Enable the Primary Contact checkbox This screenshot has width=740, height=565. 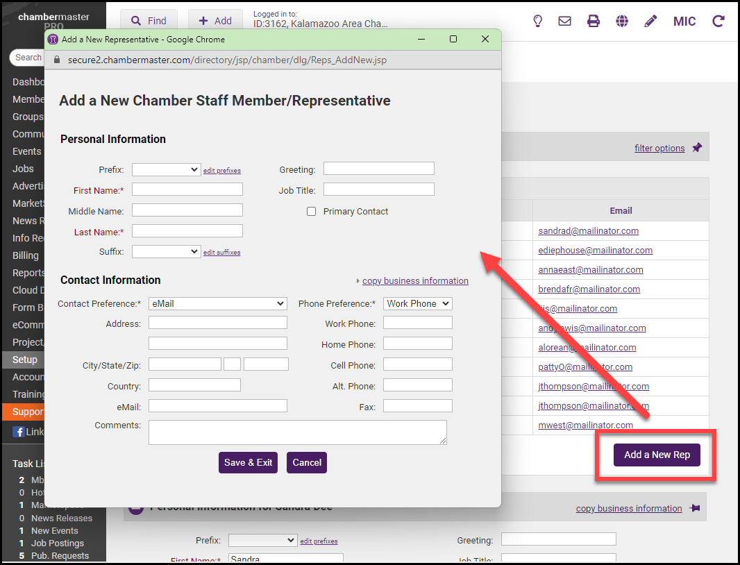coord(312,212)
